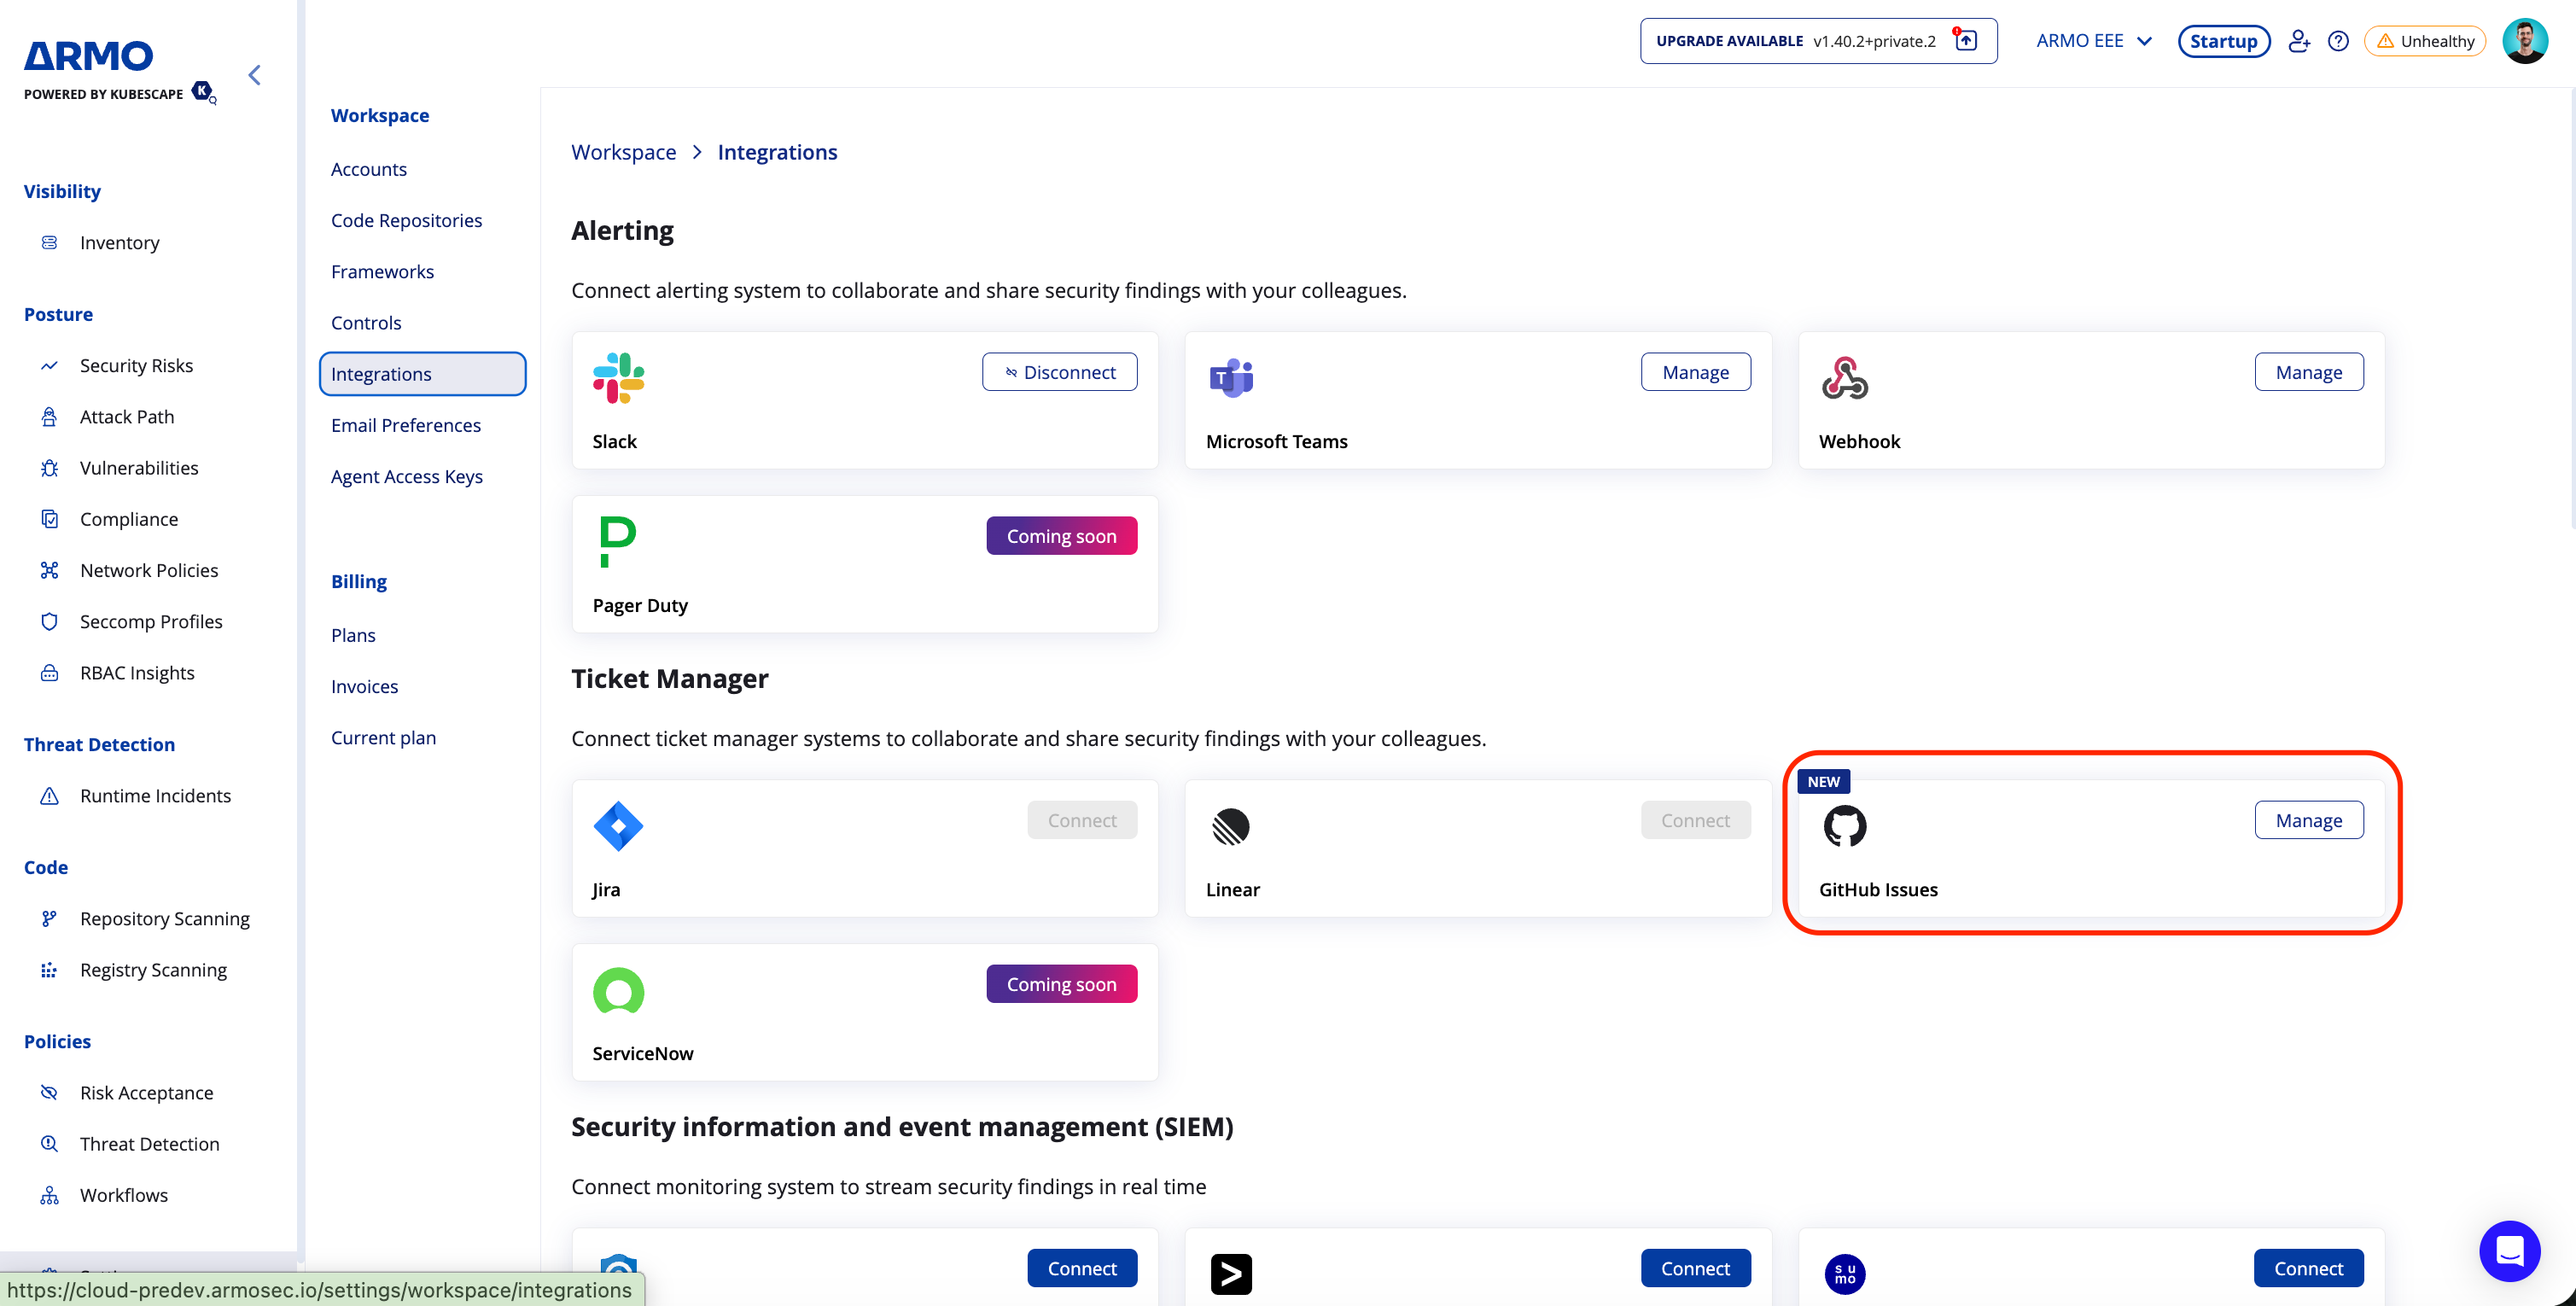Image resolution: width=2576 pixels, height=1306 pixels.
Task: Open the Vulnerabilities section
Action: pyautogui.click(x=139, y=468)
